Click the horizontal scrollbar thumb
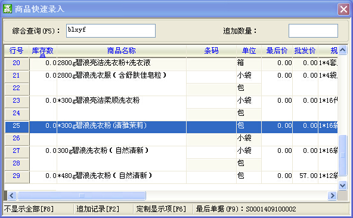353x218 pixels. (82, 195)
